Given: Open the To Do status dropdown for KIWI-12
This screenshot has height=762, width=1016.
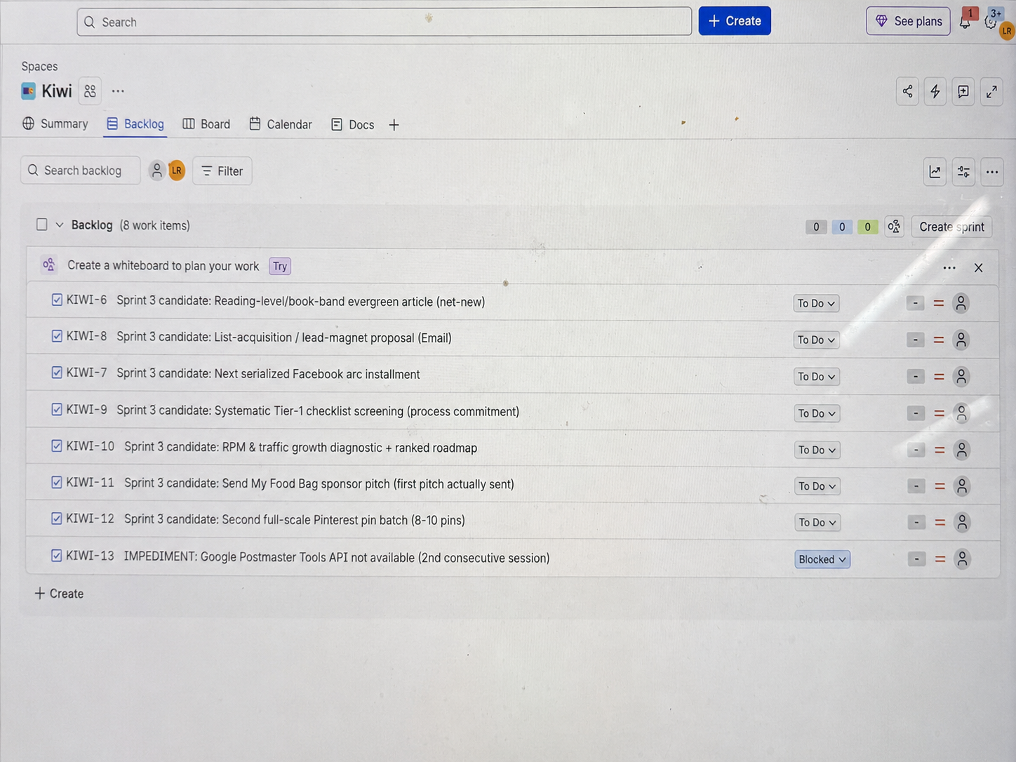Looking at the screenshot, I should [x=817, y=522].
